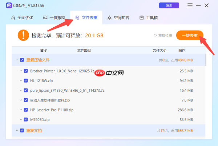Uncheck the 重复压缩文件 group checkbox
Image resolution: width=218 pixels, height=146 pixels.
point(22,60)
